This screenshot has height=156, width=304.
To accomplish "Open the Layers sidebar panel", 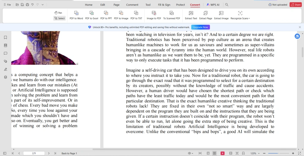I will coord(5,77).
